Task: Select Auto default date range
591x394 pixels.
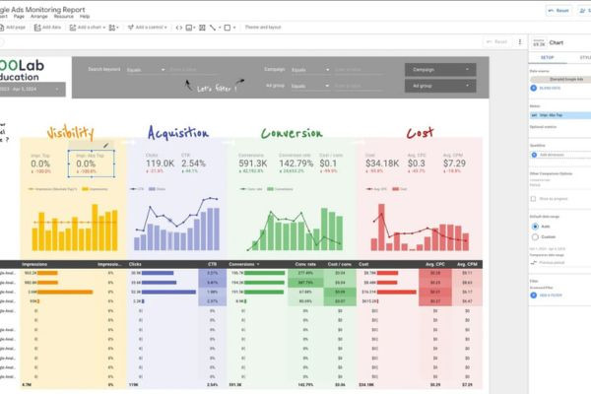Action: 535,227
